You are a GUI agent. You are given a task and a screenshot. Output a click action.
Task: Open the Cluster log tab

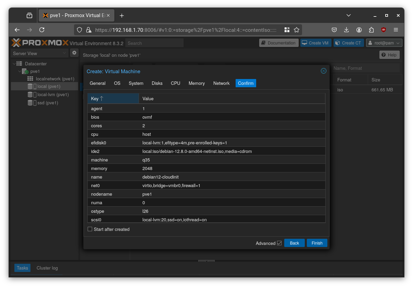click(47, 268)
